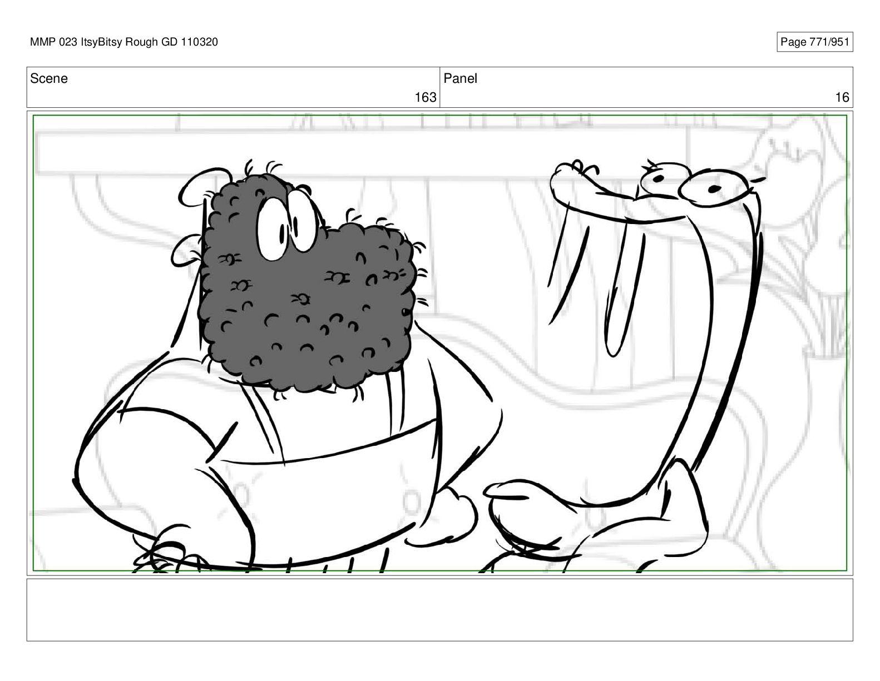Click the storyboard panel drawing thumbnail
This screenshot has height=681, width=880.
coord(439,342)
